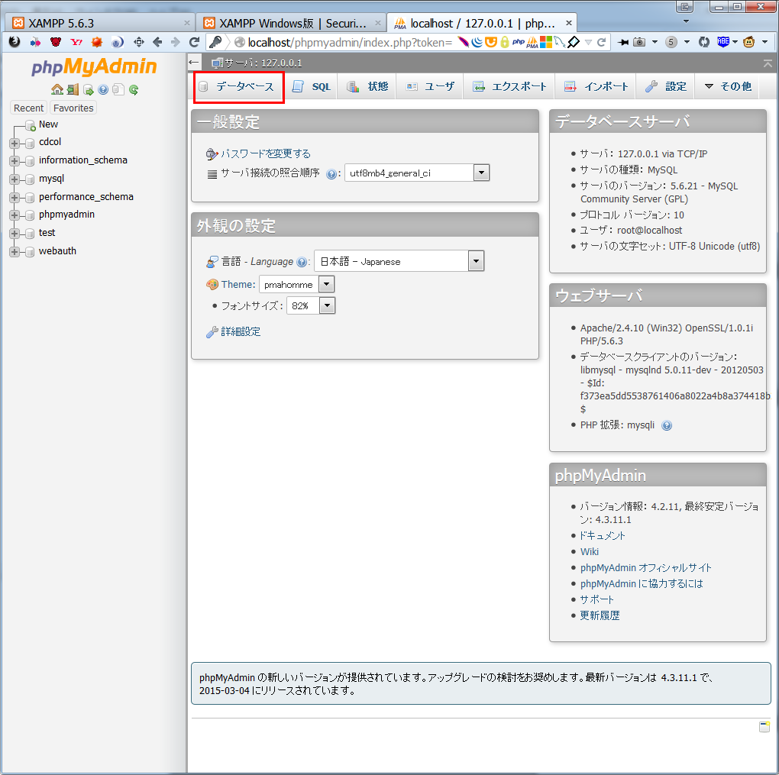779x775 pixels.
Task: Click help icon beside Language label
Action: click(302, 262)
